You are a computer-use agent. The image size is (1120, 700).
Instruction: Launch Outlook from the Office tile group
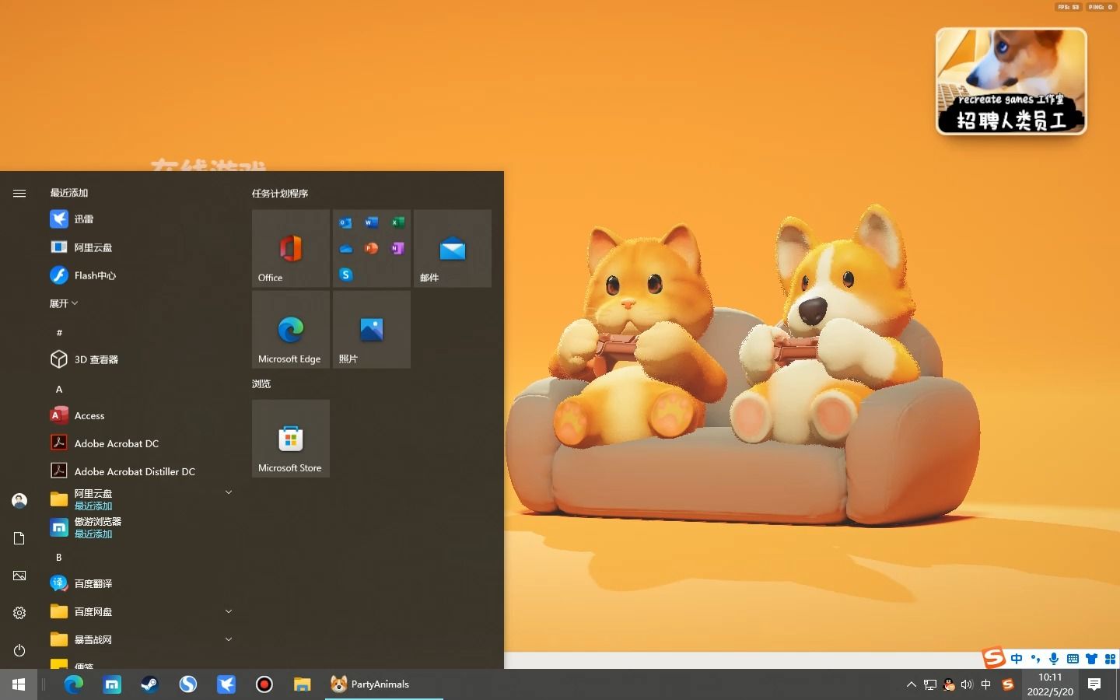pos(346,223)
